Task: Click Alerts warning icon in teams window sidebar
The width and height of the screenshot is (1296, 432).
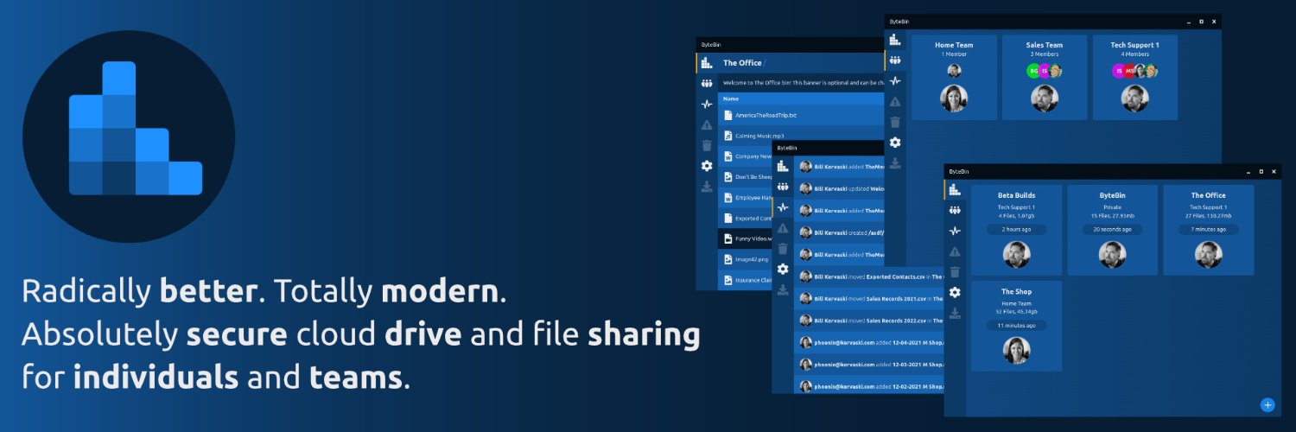Action: tap(895, 101)
